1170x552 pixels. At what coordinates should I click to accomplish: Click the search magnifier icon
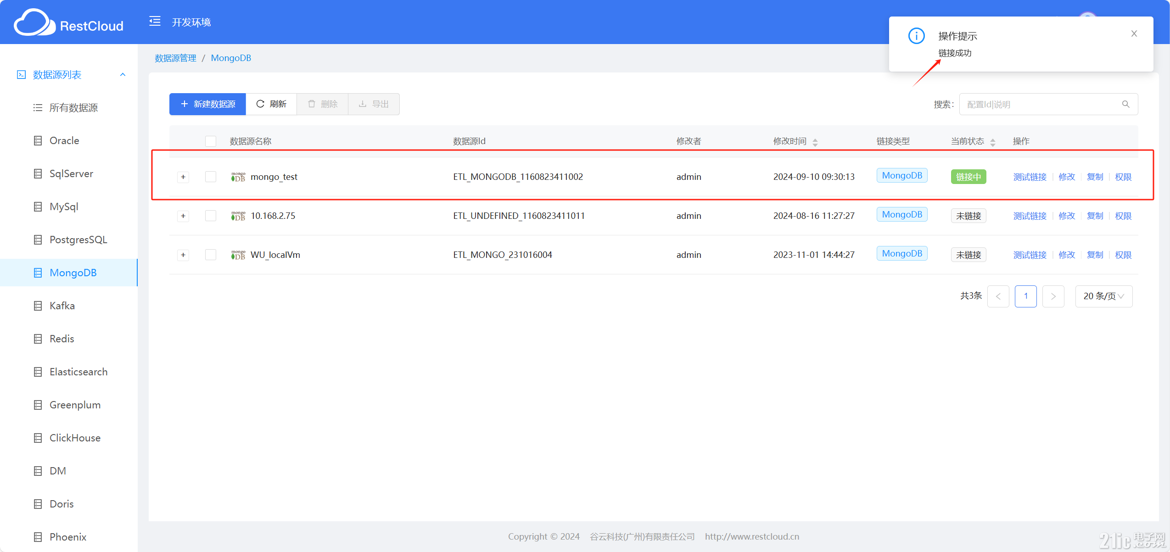[1125, 104]
